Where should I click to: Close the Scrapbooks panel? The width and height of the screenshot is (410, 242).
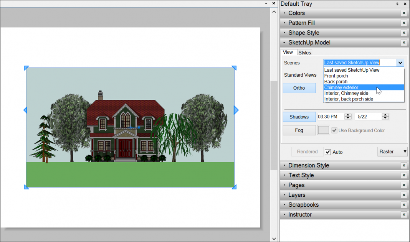click(403, 204)
